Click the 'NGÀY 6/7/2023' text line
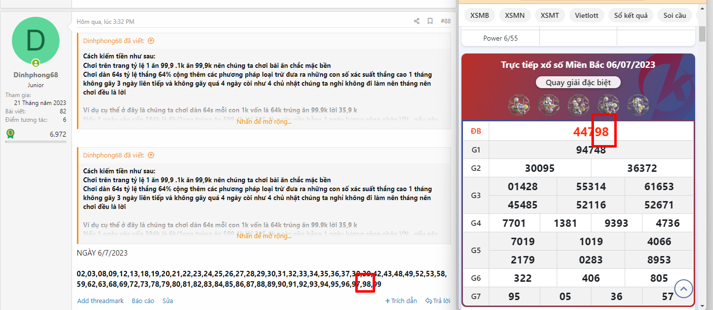The height and width of the screenshot is (310, 713). coord(102,253)
